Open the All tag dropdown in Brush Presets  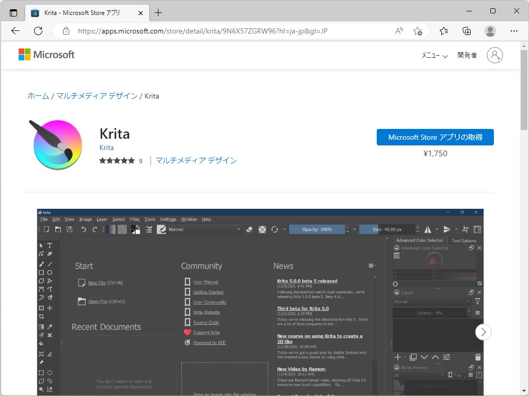419,375
